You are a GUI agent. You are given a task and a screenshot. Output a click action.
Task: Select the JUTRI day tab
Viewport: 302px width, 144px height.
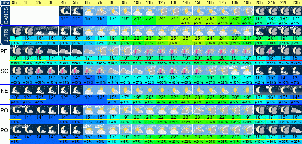click(5, 35)
